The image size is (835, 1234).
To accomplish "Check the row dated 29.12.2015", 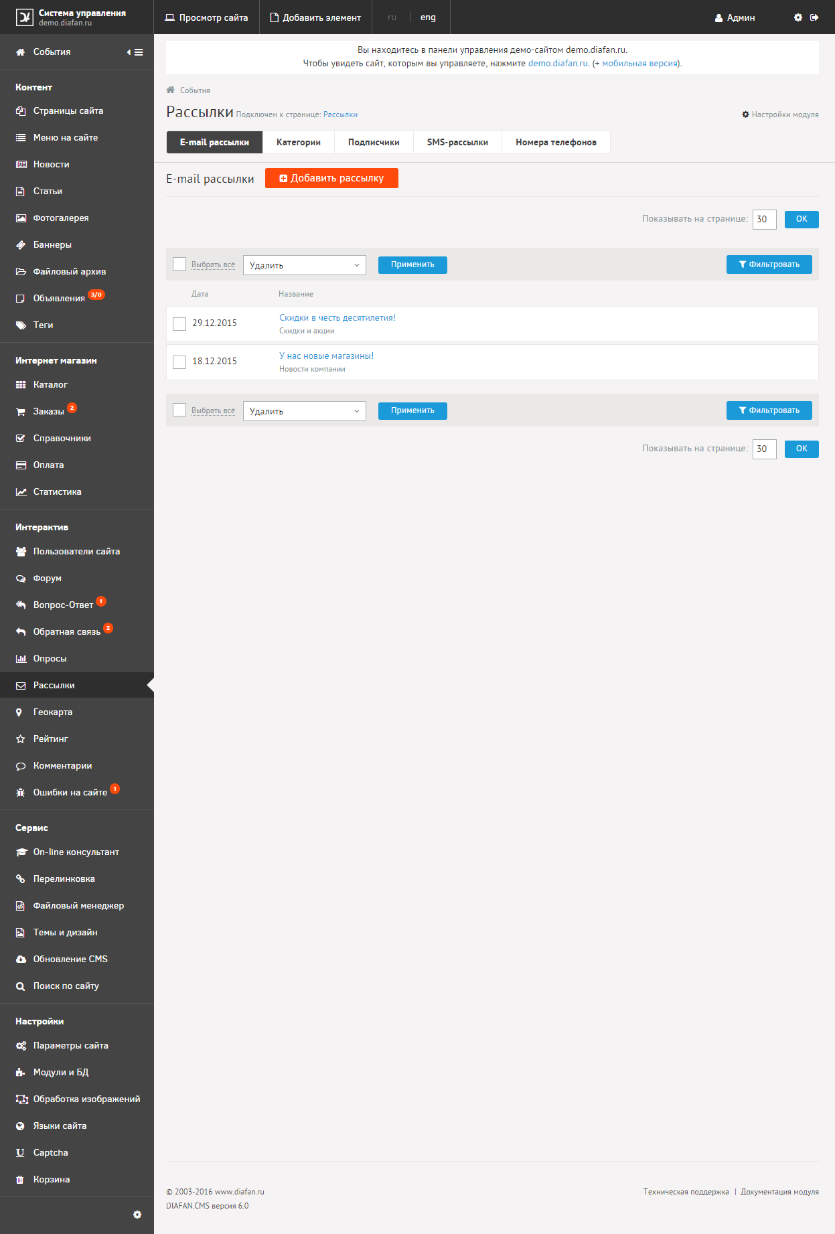I will point(179,324).
